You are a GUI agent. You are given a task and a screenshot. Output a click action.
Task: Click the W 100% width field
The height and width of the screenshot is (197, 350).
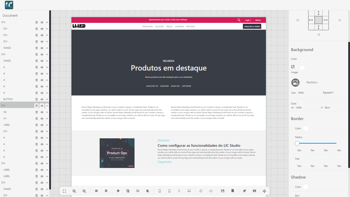pos(298,108)
